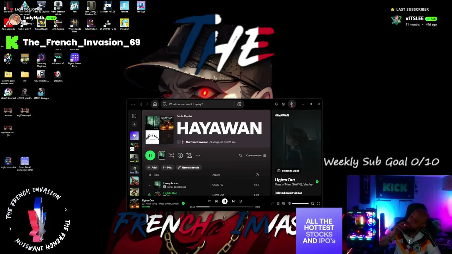This screenshot has height=254, width=452.
Task: Open the miniplayer
Action: tap(313, 204)
